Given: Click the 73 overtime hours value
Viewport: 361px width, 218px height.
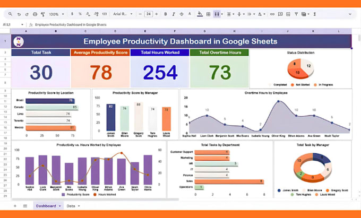Looking at the screenshot, I should [x=220, y=72].
